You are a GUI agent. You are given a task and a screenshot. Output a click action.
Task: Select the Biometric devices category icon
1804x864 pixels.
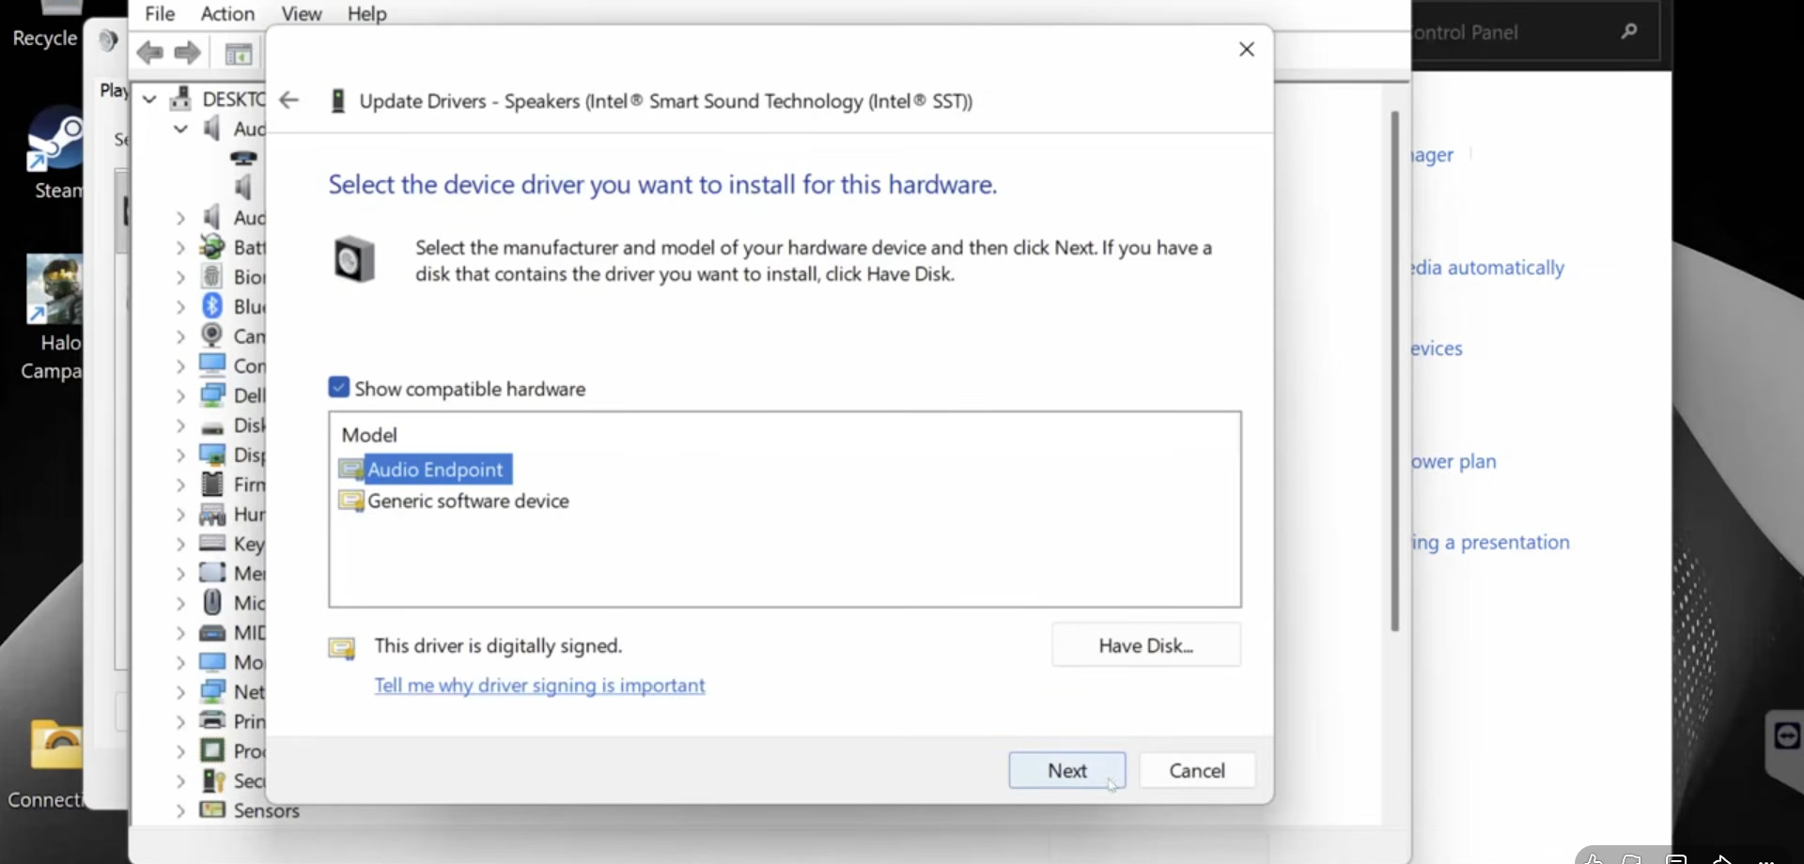point(212,276)
